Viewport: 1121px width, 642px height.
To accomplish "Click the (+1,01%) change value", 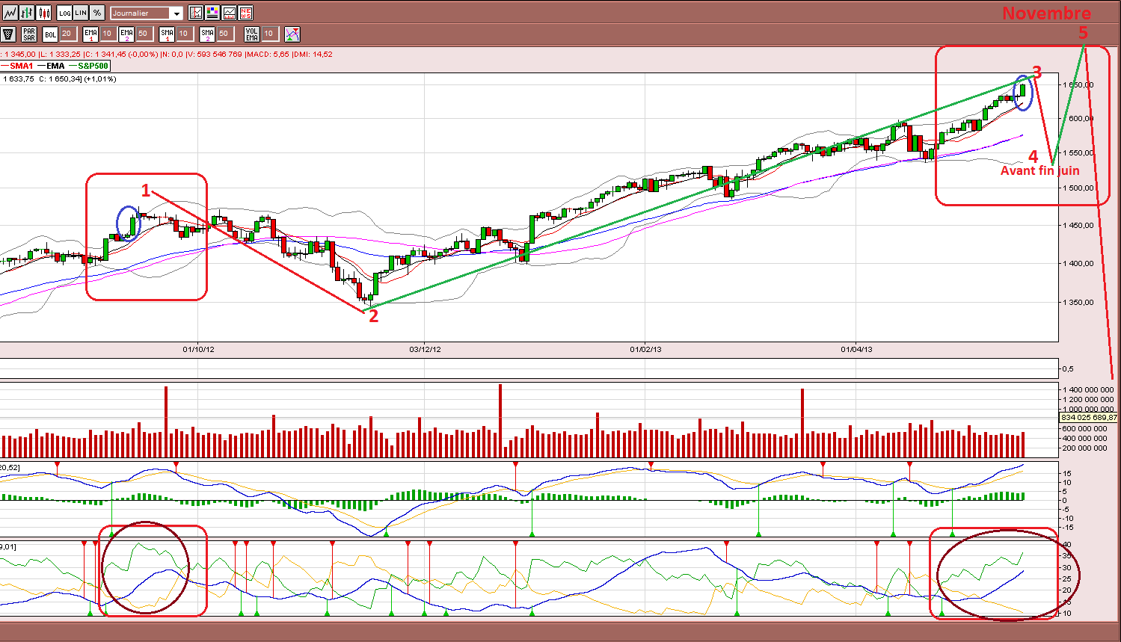I will coord(99,79).
